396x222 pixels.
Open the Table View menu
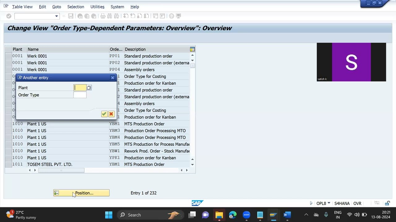[22, 7]
